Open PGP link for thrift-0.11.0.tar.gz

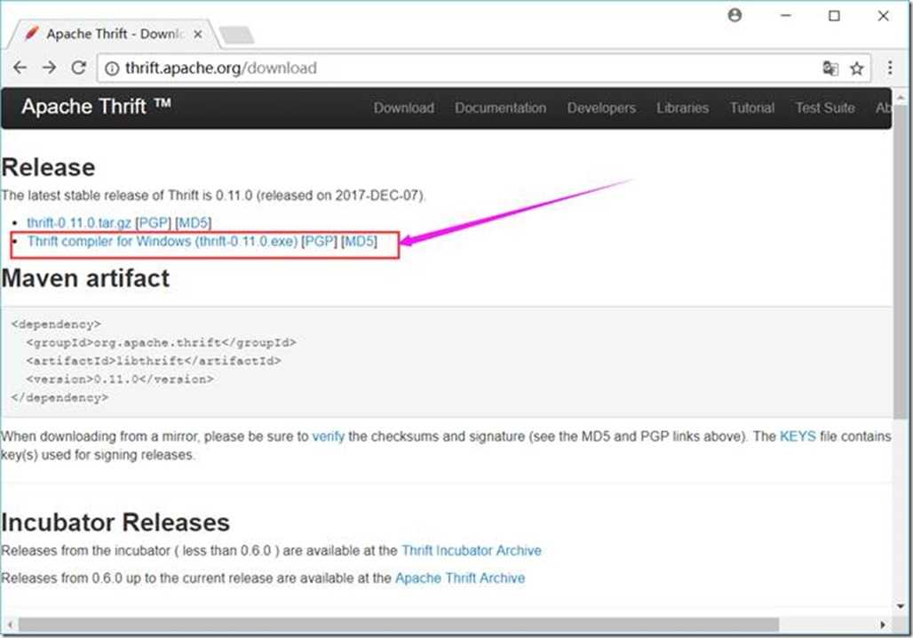coord(153,222)
